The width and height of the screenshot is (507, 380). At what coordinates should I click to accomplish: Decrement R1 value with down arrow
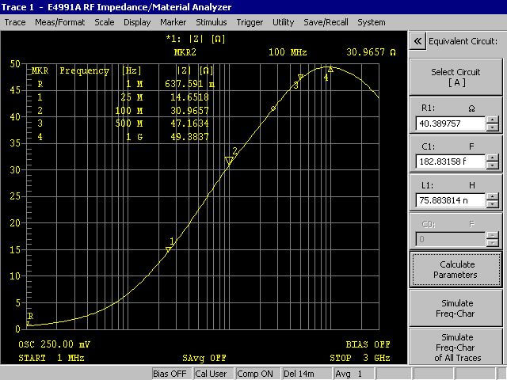[x=493, y=127]
